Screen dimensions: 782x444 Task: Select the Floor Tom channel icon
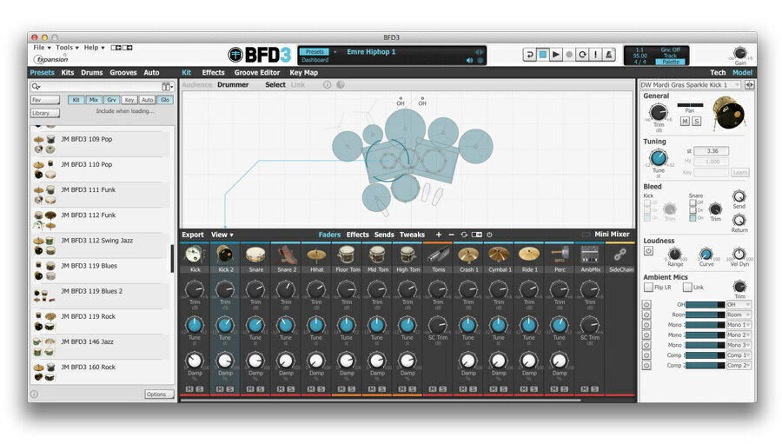(347, 255)
